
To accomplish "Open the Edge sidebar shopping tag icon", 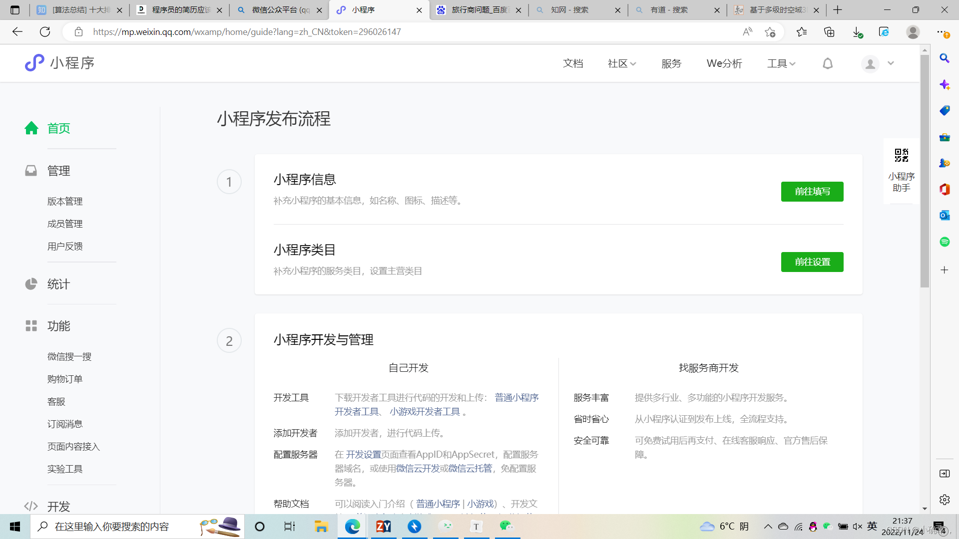I will (x=945, y=110).
